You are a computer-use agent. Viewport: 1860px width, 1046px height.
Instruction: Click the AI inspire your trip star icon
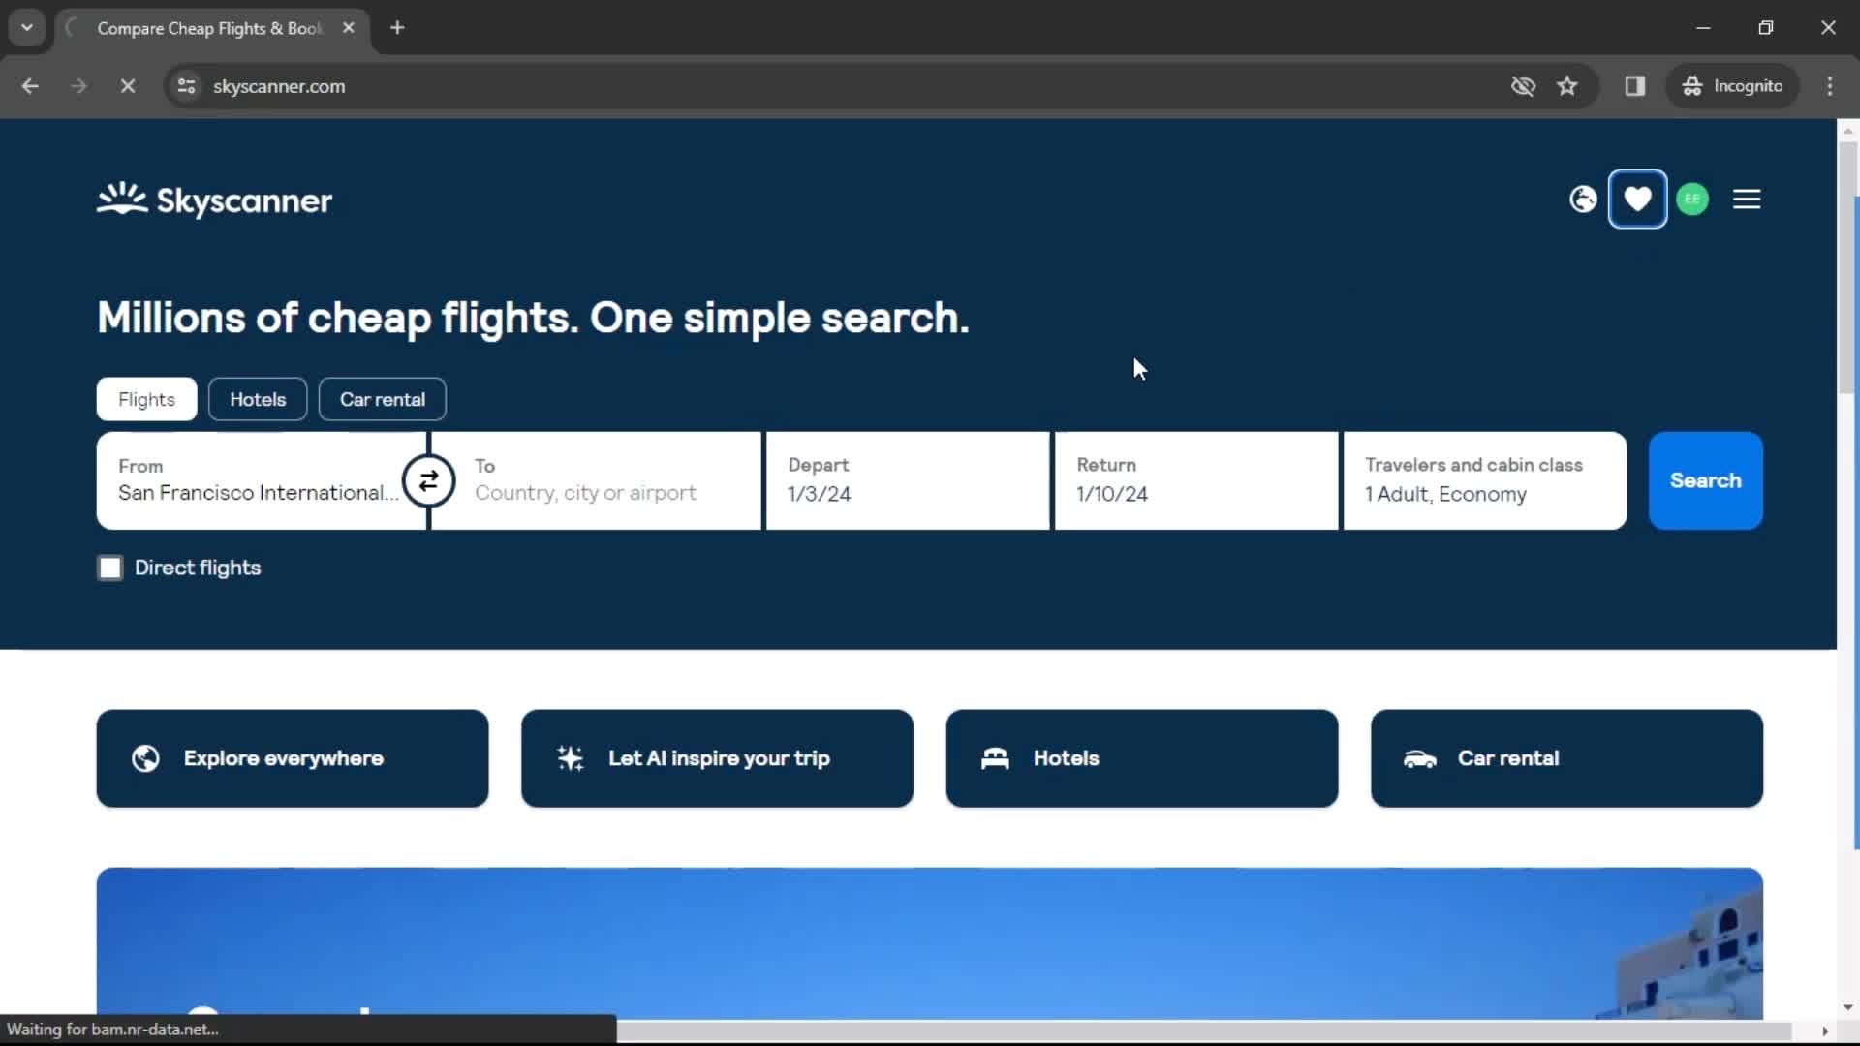(570, 757)
